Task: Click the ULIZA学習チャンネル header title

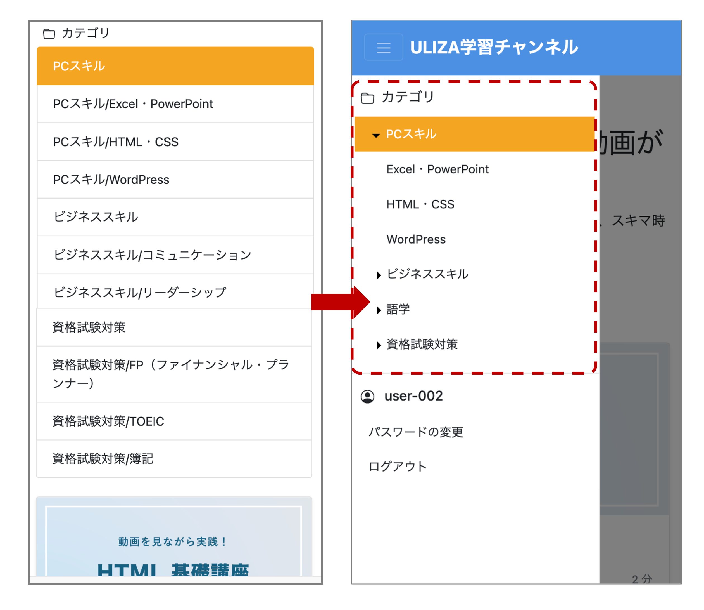Action: pyautogui.click(x=494, y=47)
